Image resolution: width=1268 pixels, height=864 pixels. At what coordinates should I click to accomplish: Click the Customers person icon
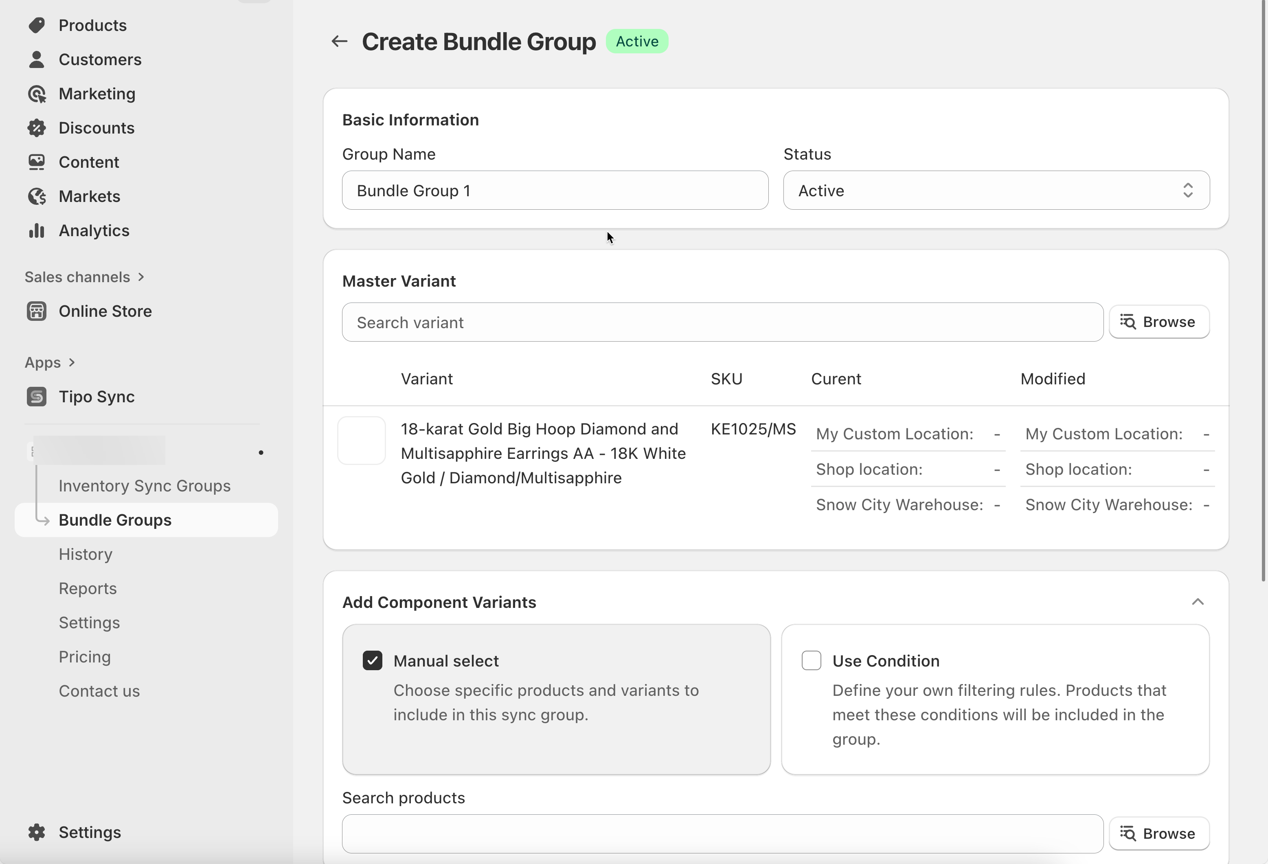pos(37,59)
